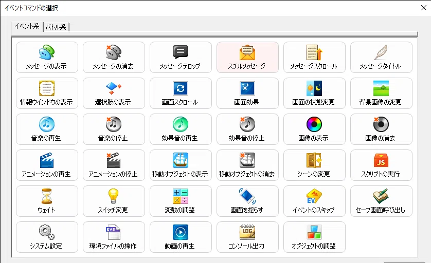Close the イベントコマンドの選択 dialog

(424, 8)
